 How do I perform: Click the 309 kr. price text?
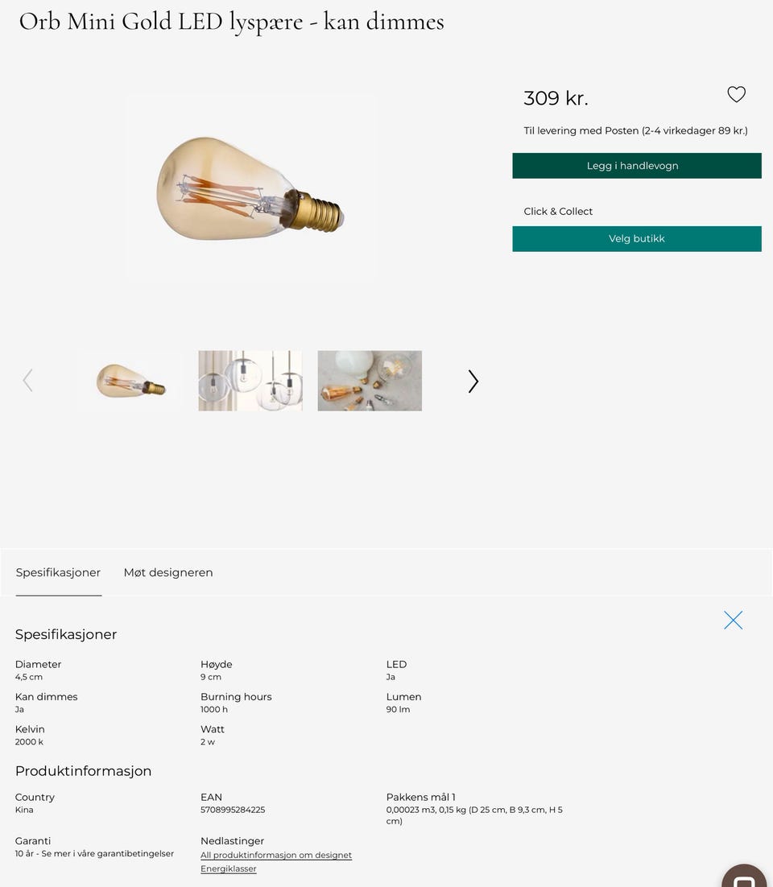[556, 98]
